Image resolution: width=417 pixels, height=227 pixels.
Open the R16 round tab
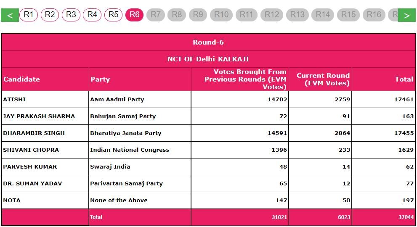pyautogui.click(x=374, y=15)
